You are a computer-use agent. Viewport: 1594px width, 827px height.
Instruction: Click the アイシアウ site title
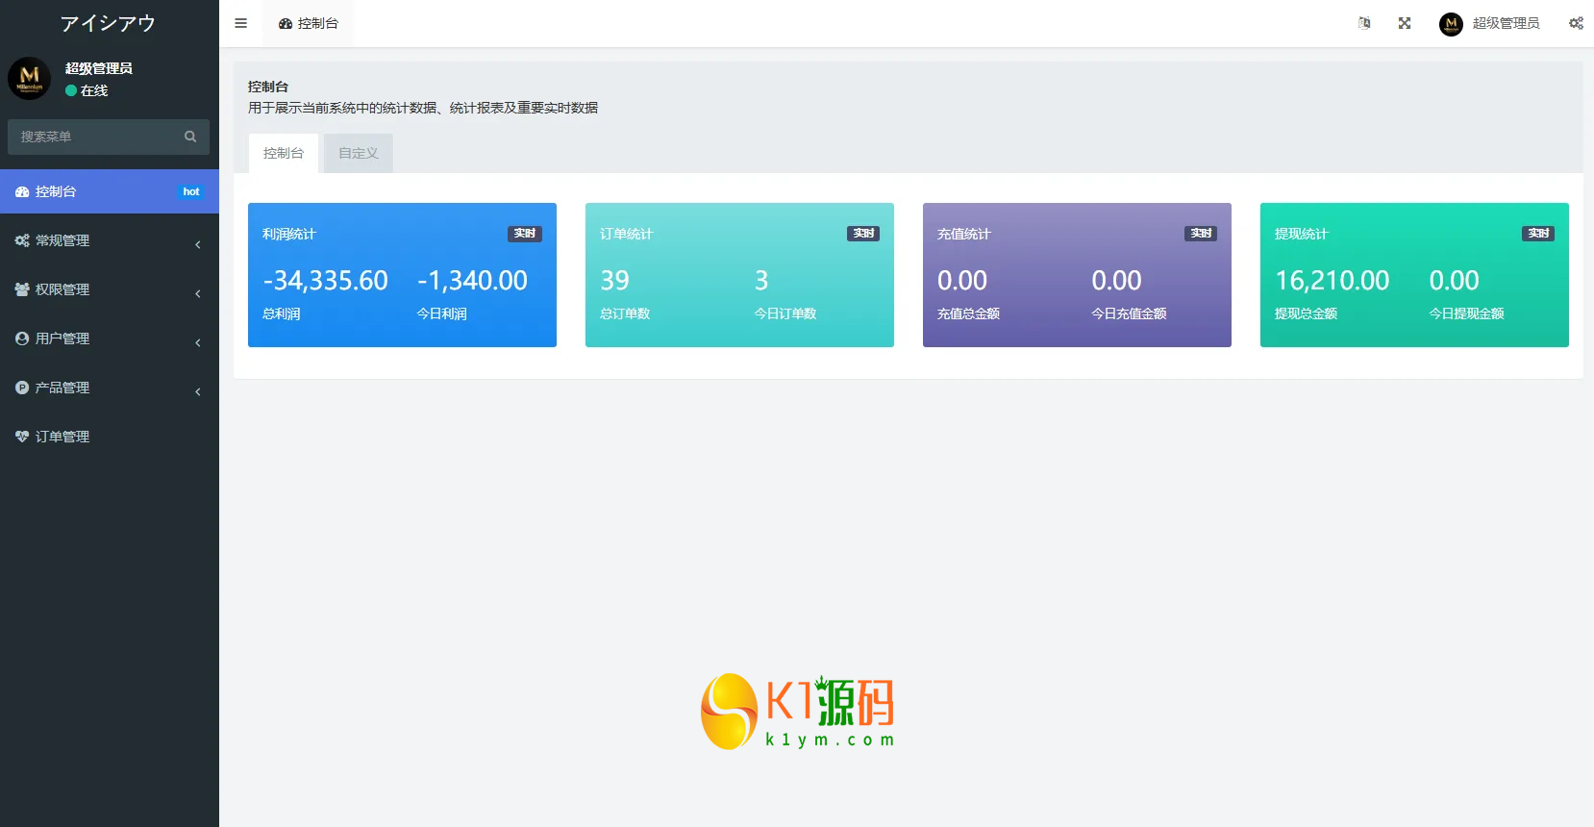click(x=108, y=23)
